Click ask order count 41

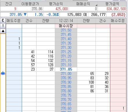click(x=29, y=52)
